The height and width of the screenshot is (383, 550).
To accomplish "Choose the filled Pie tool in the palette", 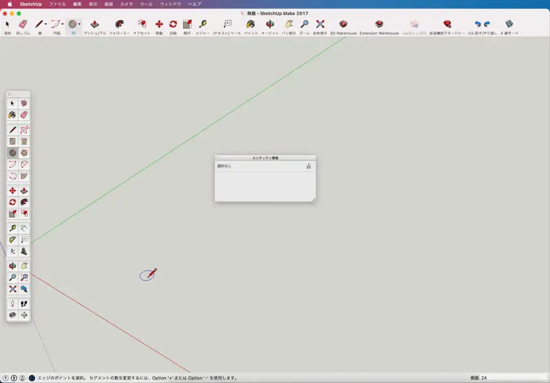I will (x=24, y=176).
